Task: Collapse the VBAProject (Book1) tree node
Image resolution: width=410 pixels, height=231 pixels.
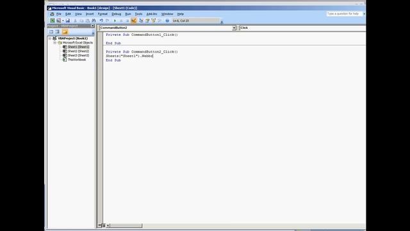Action: coord(50,38)
